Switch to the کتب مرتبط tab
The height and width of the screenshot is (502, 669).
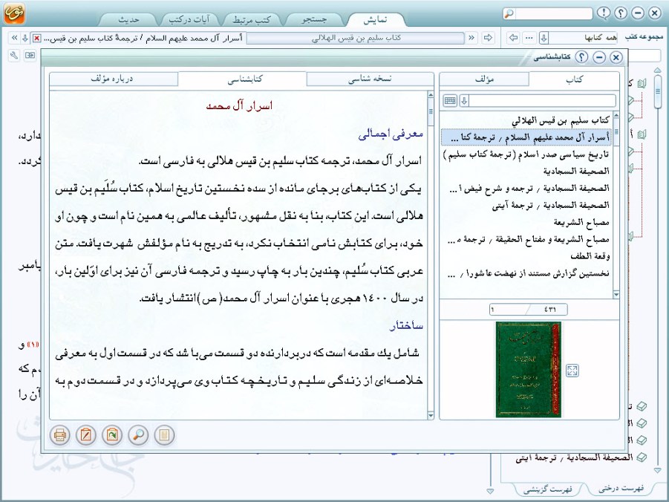[252, 19]
